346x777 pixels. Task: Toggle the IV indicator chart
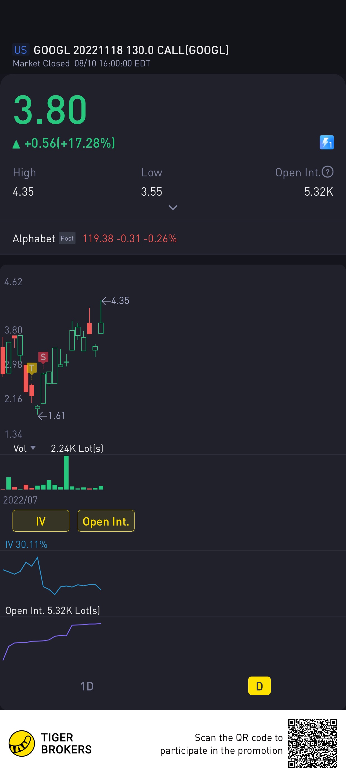41,521
